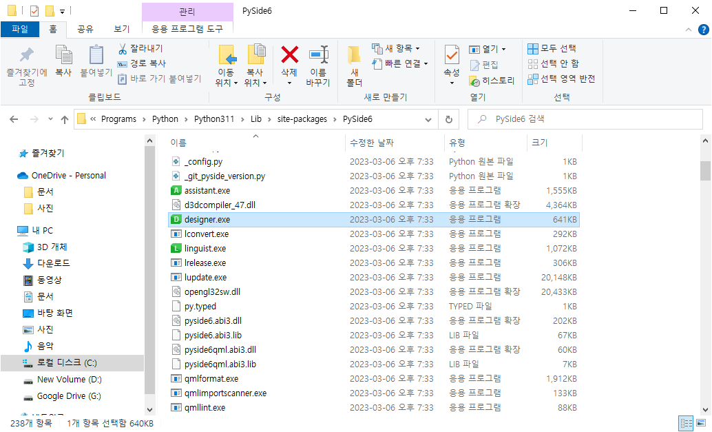Click Lib in the address breadcrumb

pos(256,119)
